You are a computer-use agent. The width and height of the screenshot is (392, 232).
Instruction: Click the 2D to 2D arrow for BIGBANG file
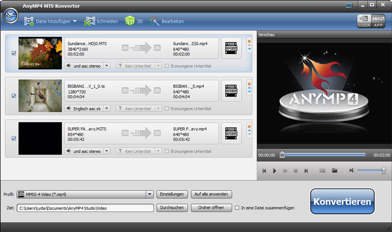pyautogui.click(x=141, y=91)
